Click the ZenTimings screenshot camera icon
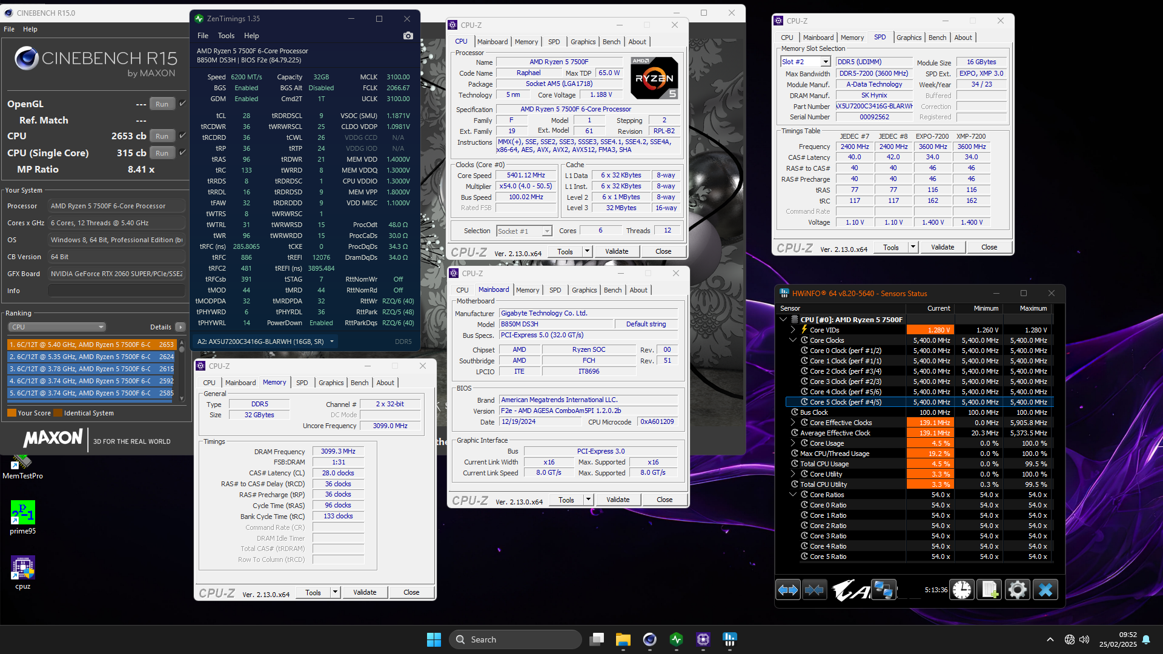 pyautogui.click(x=408, y=36)
